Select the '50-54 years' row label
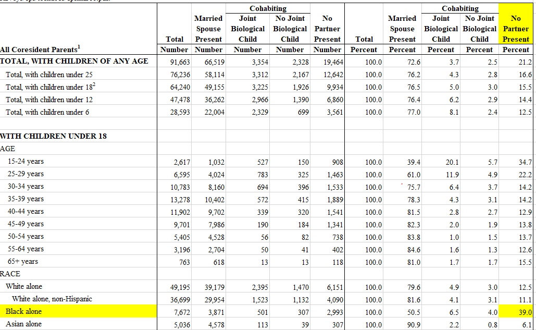This screenshot has height=330, width=536. [26, 236]
